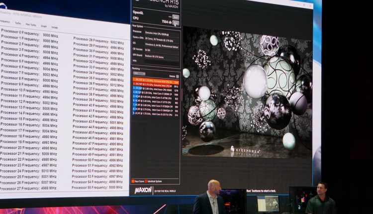This screenshot has height=214, width=373.
Task: Open the Details tab in frequency monitor
Action: pyautogui.click(x=54, y=27)
